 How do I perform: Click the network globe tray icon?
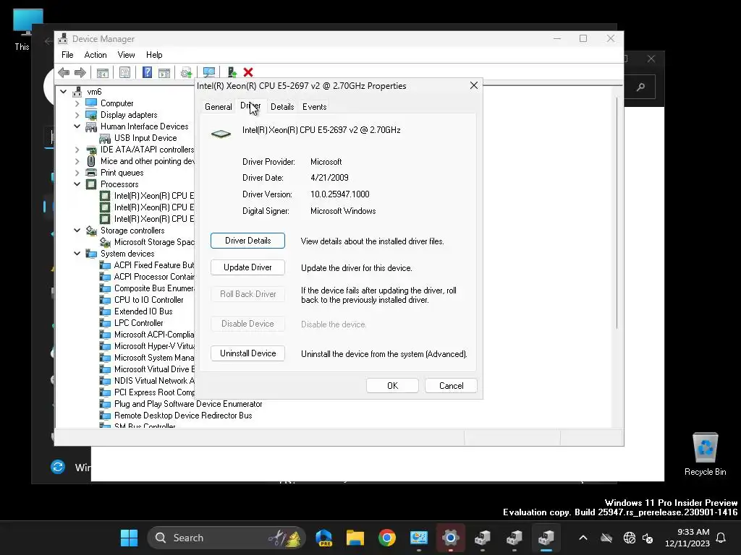click(629, 538)
